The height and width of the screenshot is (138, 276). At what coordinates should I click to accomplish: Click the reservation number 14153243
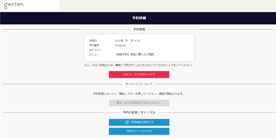pyautogui.click(x=120, y=46)
